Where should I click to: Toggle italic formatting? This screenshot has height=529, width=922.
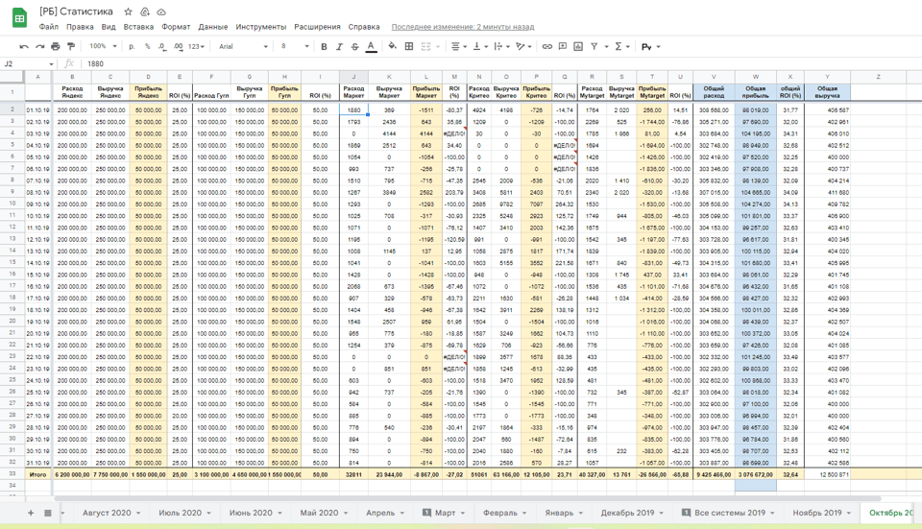[x=339, y=46]
